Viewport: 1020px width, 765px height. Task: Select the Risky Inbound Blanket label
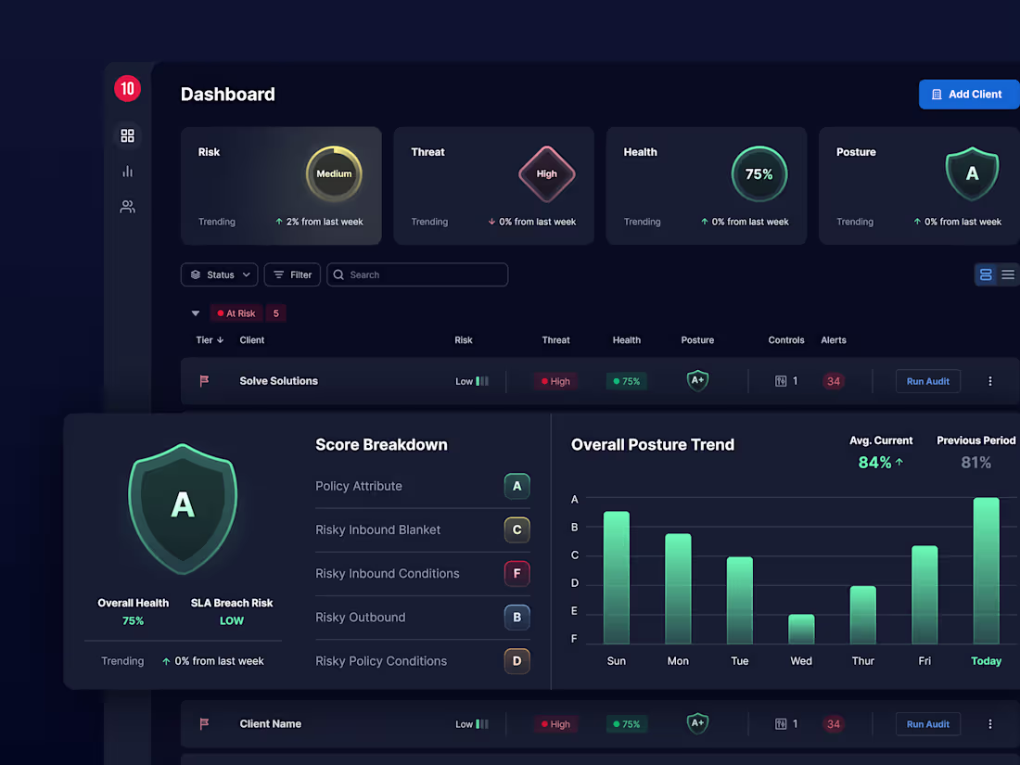pos(378,529)
